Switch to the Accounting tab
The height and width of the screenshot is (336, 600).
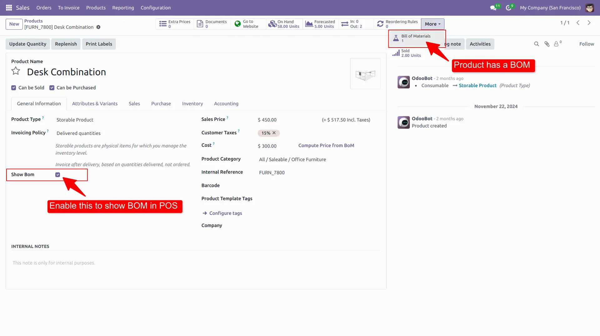(x=226, y=104)
